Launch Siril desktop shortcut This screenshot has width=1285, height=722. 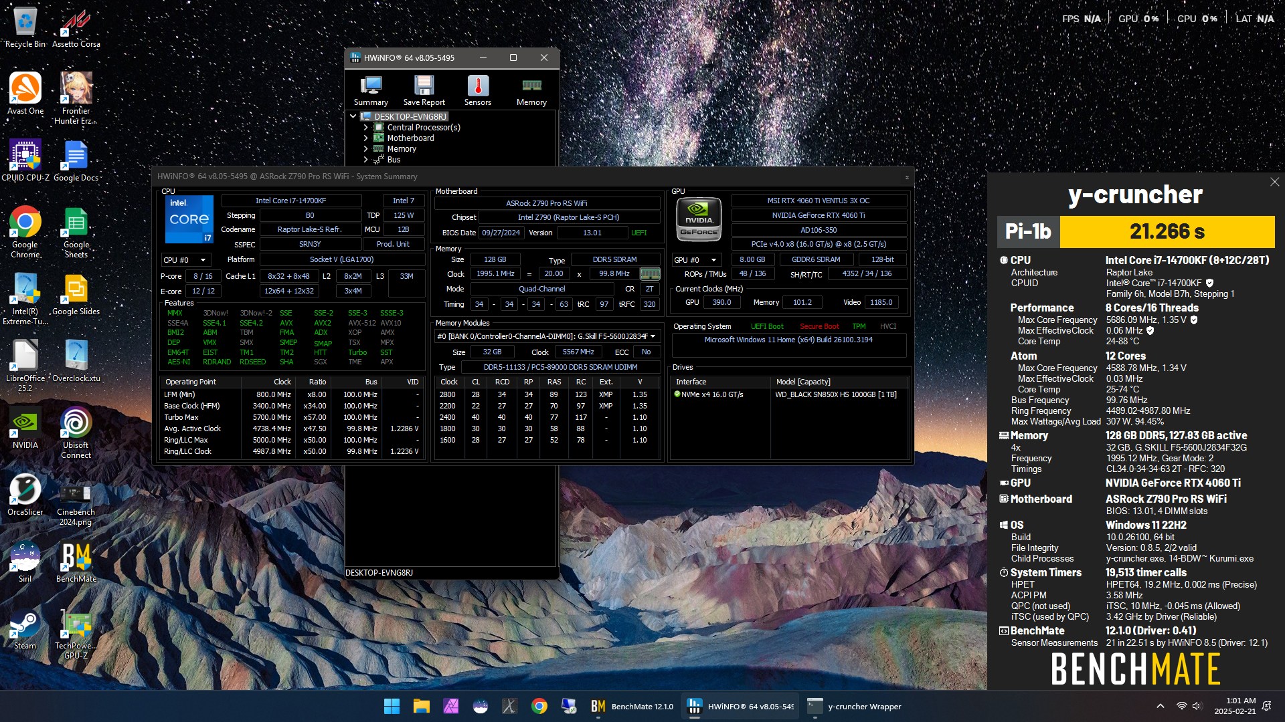[x=25, y=562]
